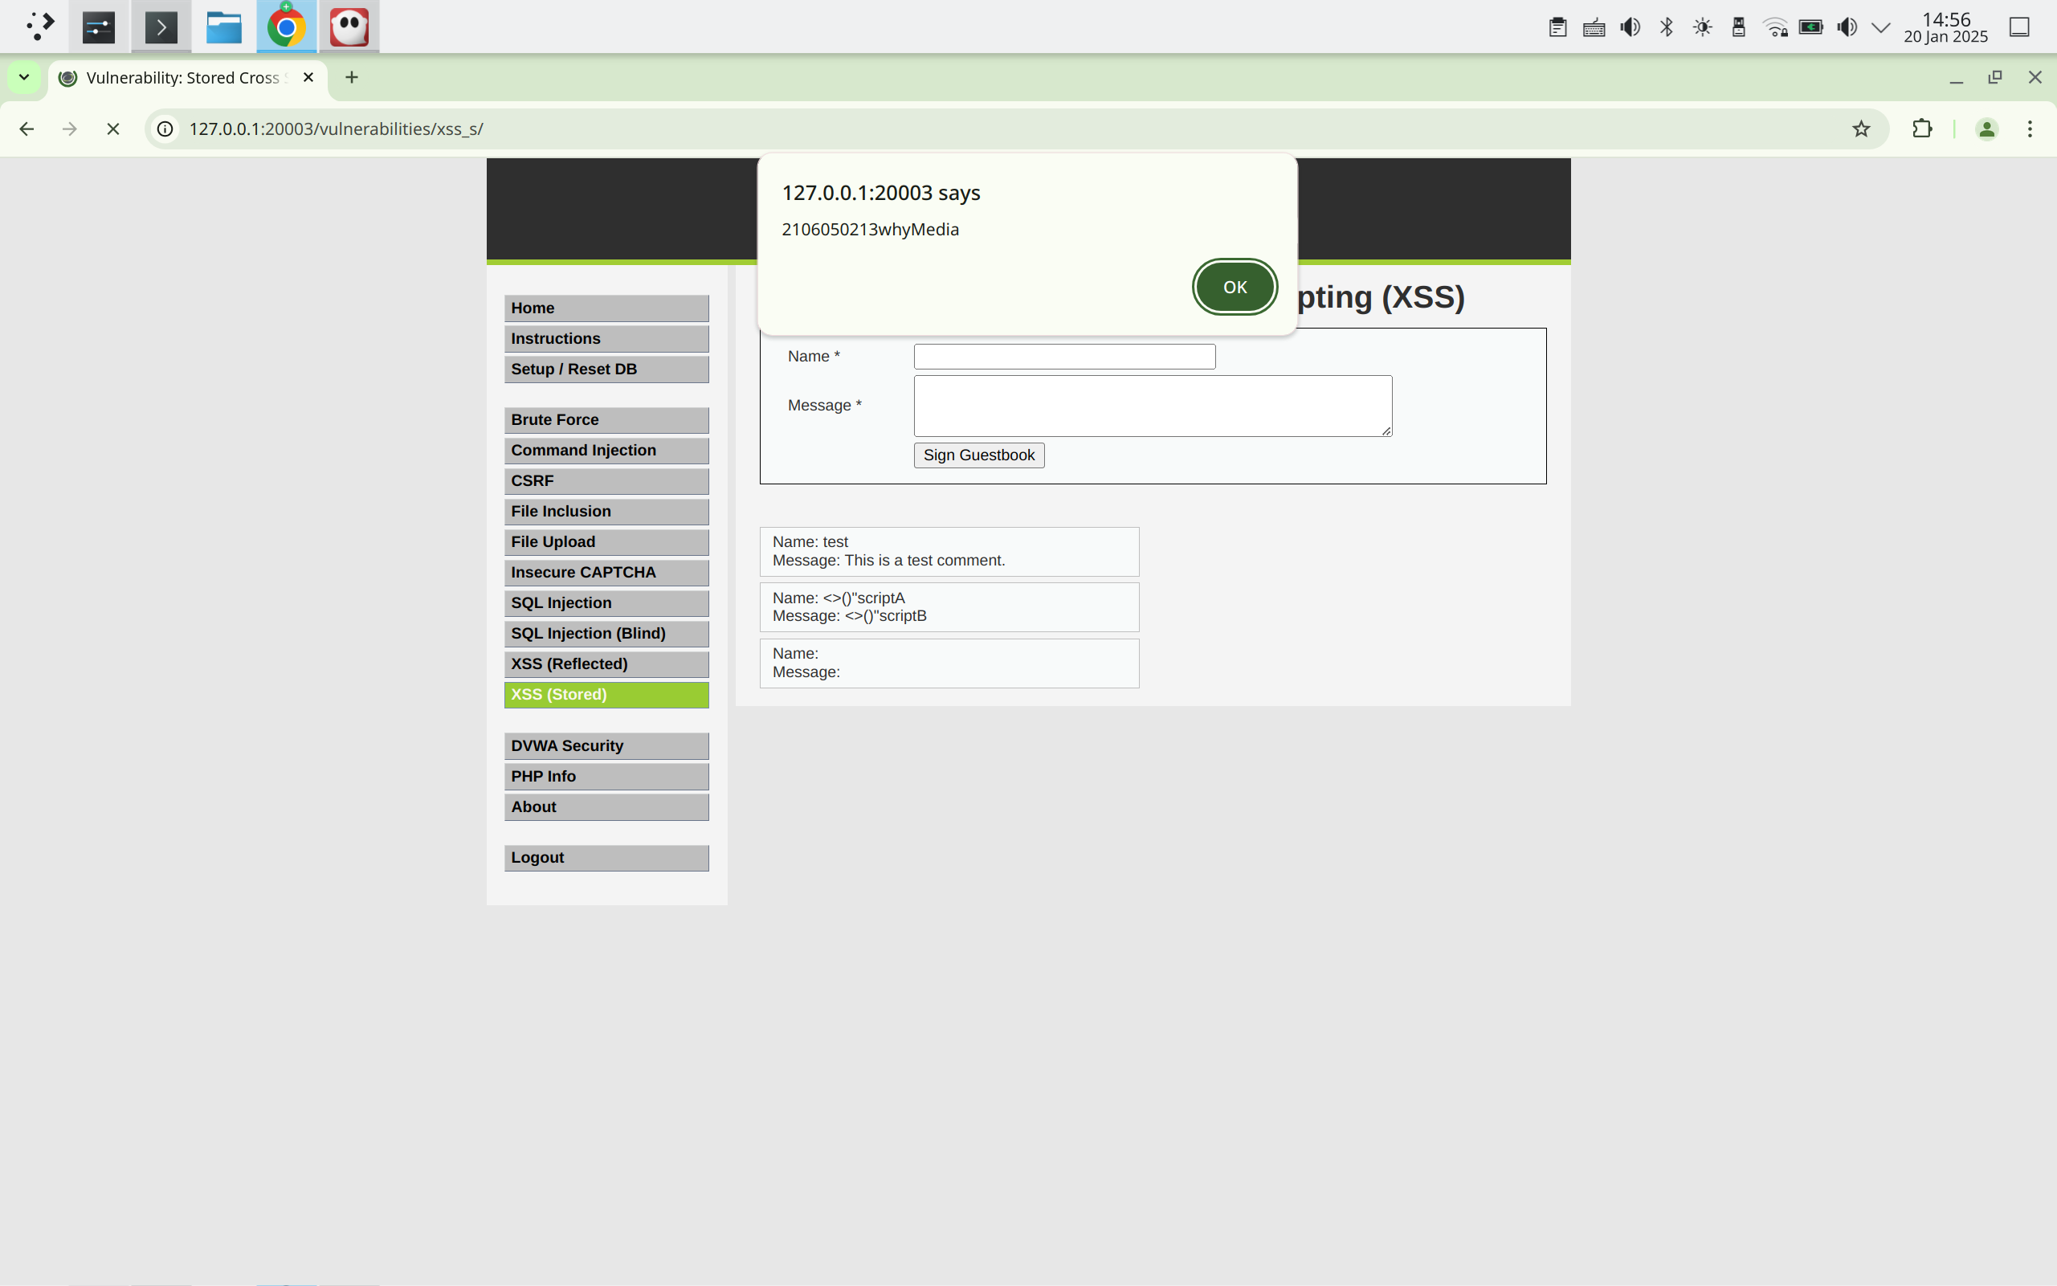2057x1286 pixels.
Task: Open the file manager from the taskbar
Action: tap(223, 27)
